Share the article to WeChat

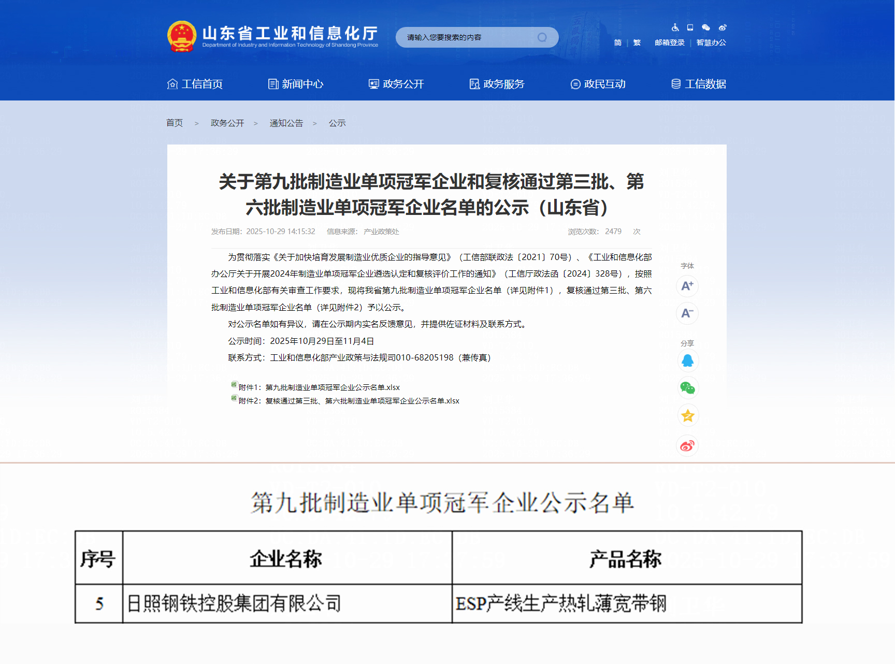click(x=687, y=388)
